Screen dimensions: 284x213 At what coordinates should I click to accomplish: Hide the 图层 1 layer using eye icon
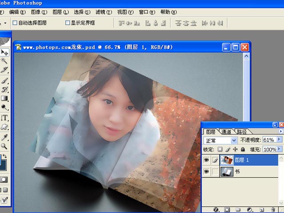click(206, 160)
